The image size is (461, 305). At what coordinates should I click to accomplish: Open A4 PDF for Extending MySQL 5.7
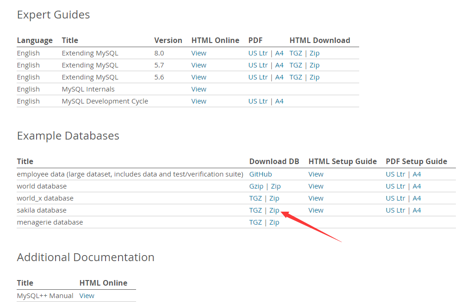point(280,65)
